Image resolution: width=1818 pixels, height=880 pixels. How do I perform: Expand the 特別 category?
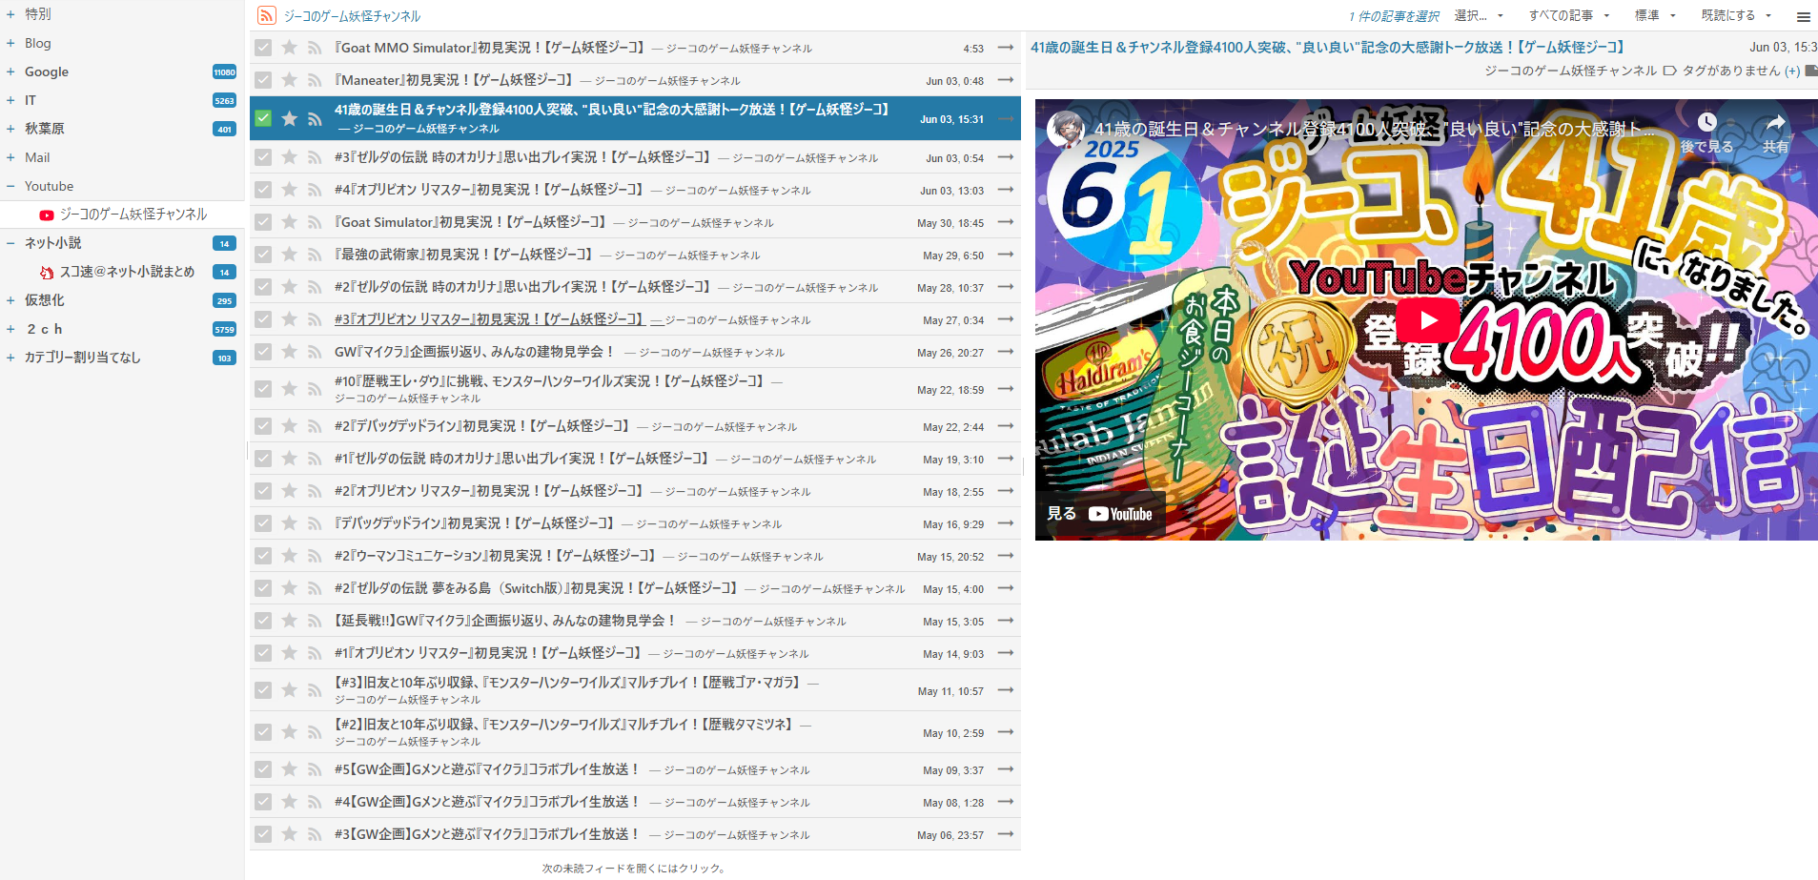click(10, 14)
